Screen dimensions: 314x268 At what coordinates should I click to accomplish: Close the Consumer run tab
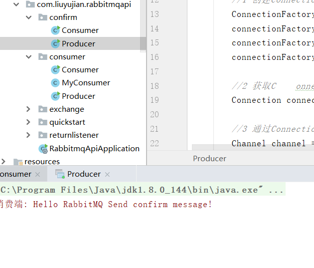(37, 175)
